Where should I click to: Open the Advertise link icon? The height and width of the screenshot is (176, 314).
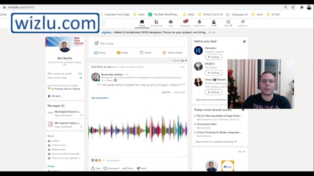point(243,23)
